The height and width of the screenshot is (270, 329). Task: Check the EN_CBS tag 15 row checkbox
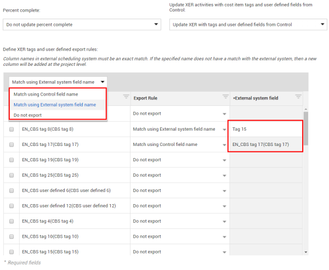(x=12, y=252)
